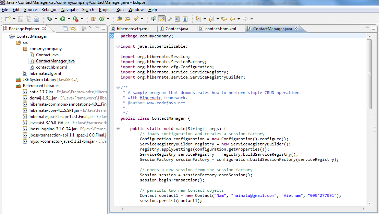Click Last Edit Location icon
The image size is (379, 214).
pyautogui.click(x=224, y=19)
